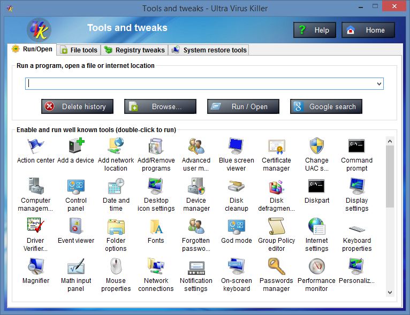410x315 pixels.
Task: Select Desktop icon settings icon
Action: coord(156,186)
